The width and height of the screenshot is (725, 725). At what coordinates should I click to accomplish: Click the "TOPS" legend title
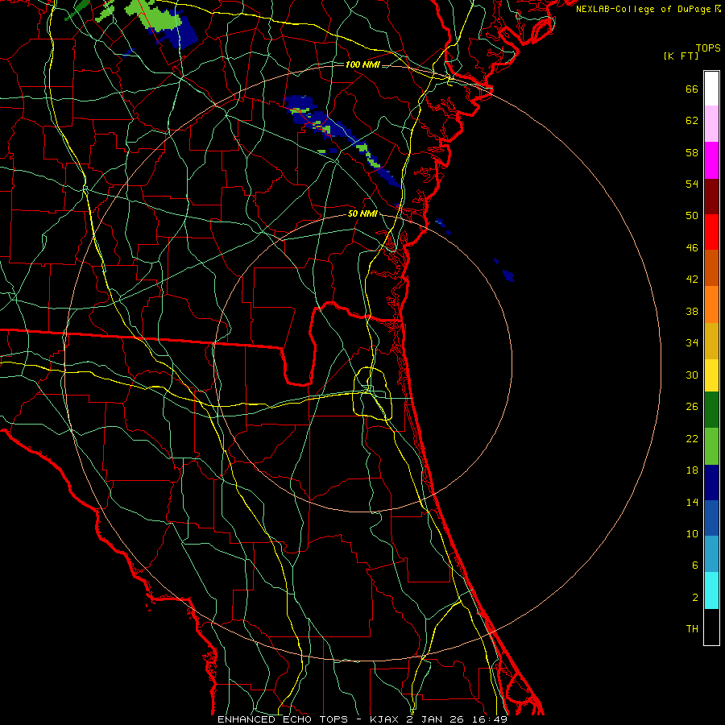click(708, 48)
